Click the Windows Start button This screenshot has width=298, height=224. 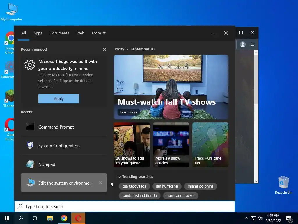pos(7,218)
